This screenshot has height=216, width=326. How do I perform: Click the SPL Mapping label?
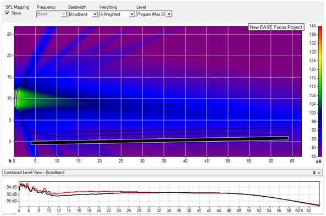pyautogui.click(x=17, y=7)
